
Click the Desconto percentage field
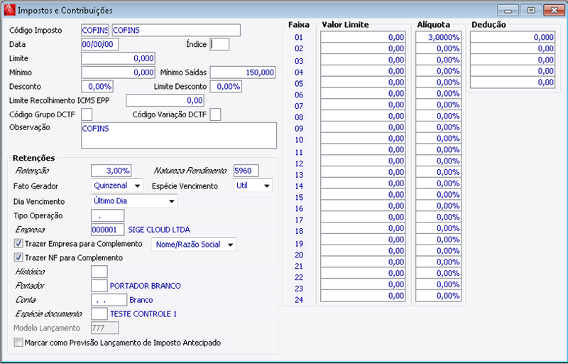pos(97,86)
